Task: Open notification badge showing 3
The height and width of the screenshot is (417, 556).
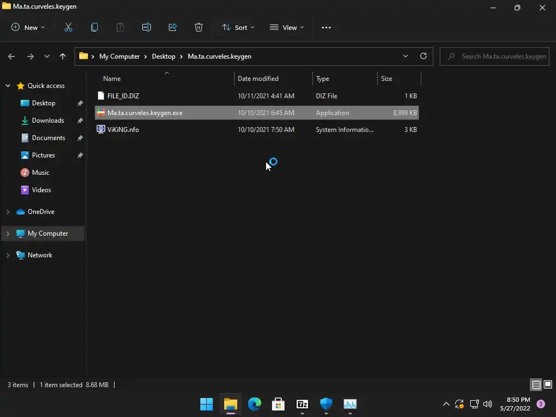Action: [541, 404]
